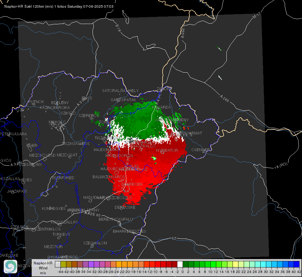This screenshot has width=302, height=277.
Task: Click the KAZINCBARCIKA city label
Action: pos(55,107)
